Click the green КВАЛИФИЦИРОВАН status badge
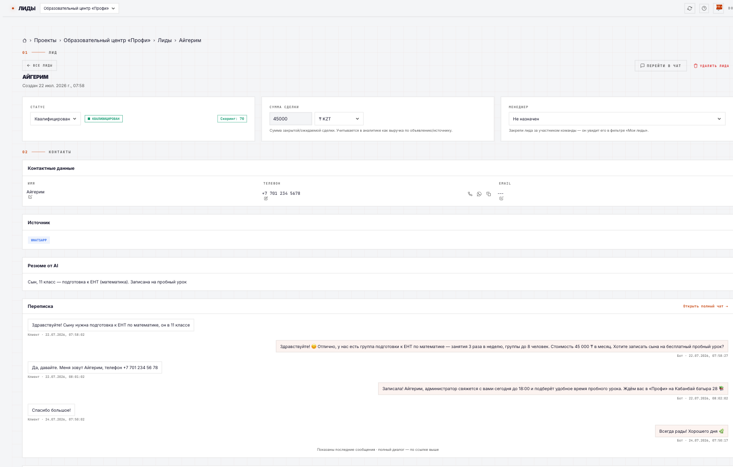The width and height of the screenshot is (733, 467). [x=104, y=119]
